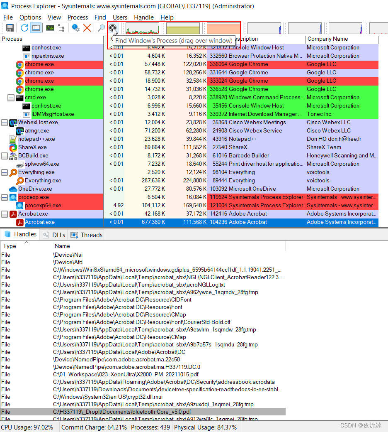Open the green CPU usage mini graph
Image resolution: width=388 pixels, height=432 pixels.
142,28
